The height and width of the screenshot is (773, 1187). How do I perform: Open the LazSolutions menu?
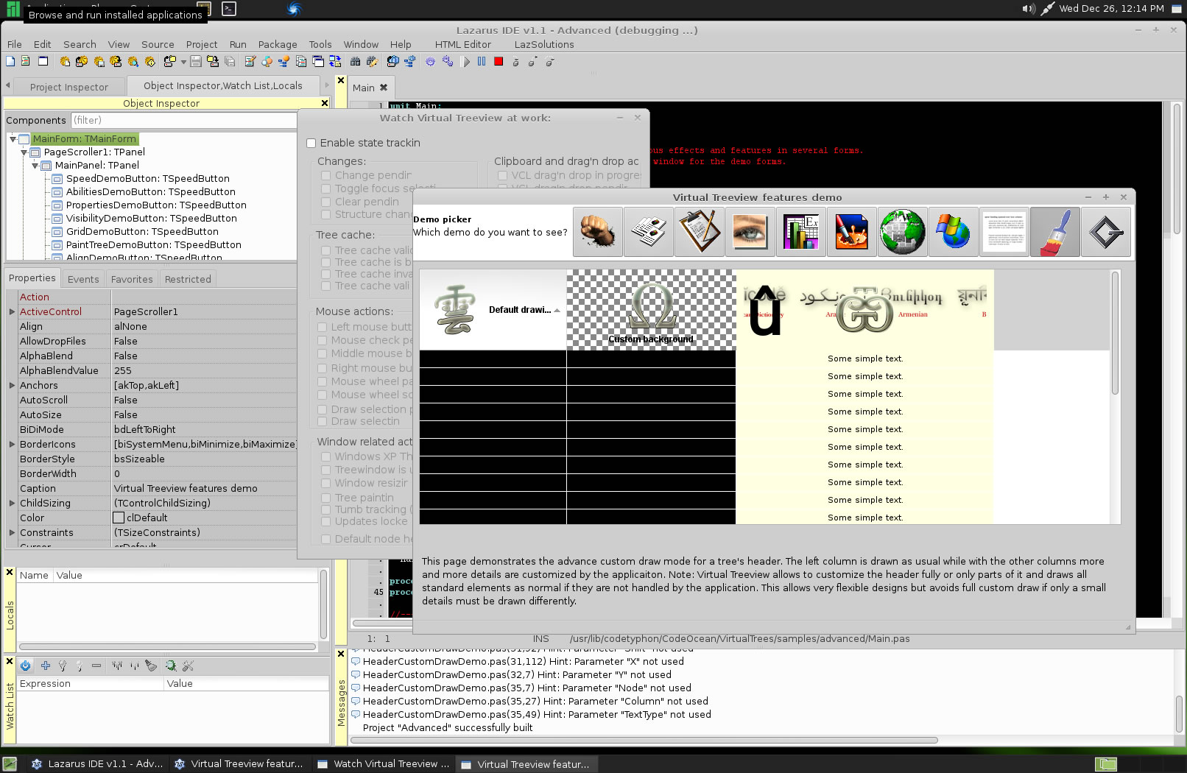point(544,44)
